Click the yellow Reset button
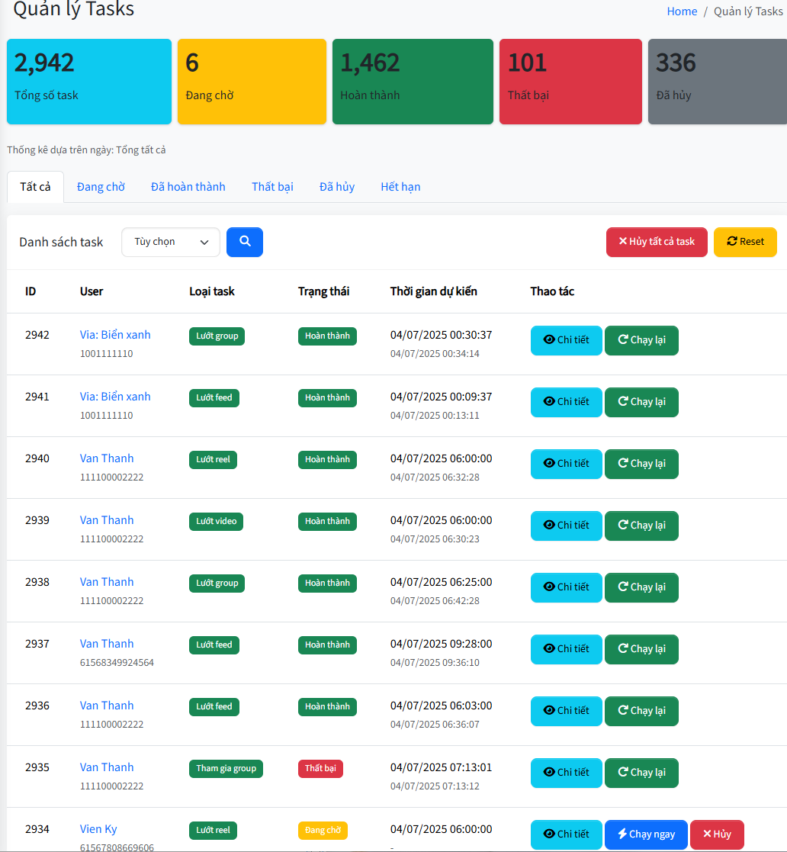787x852 pixels. pos(744,242)
